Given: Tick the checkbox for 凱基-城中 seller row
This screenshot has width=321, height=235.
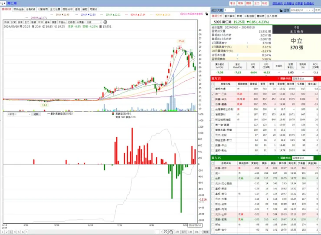Looking at the screenshot, I should coord(213,168).
